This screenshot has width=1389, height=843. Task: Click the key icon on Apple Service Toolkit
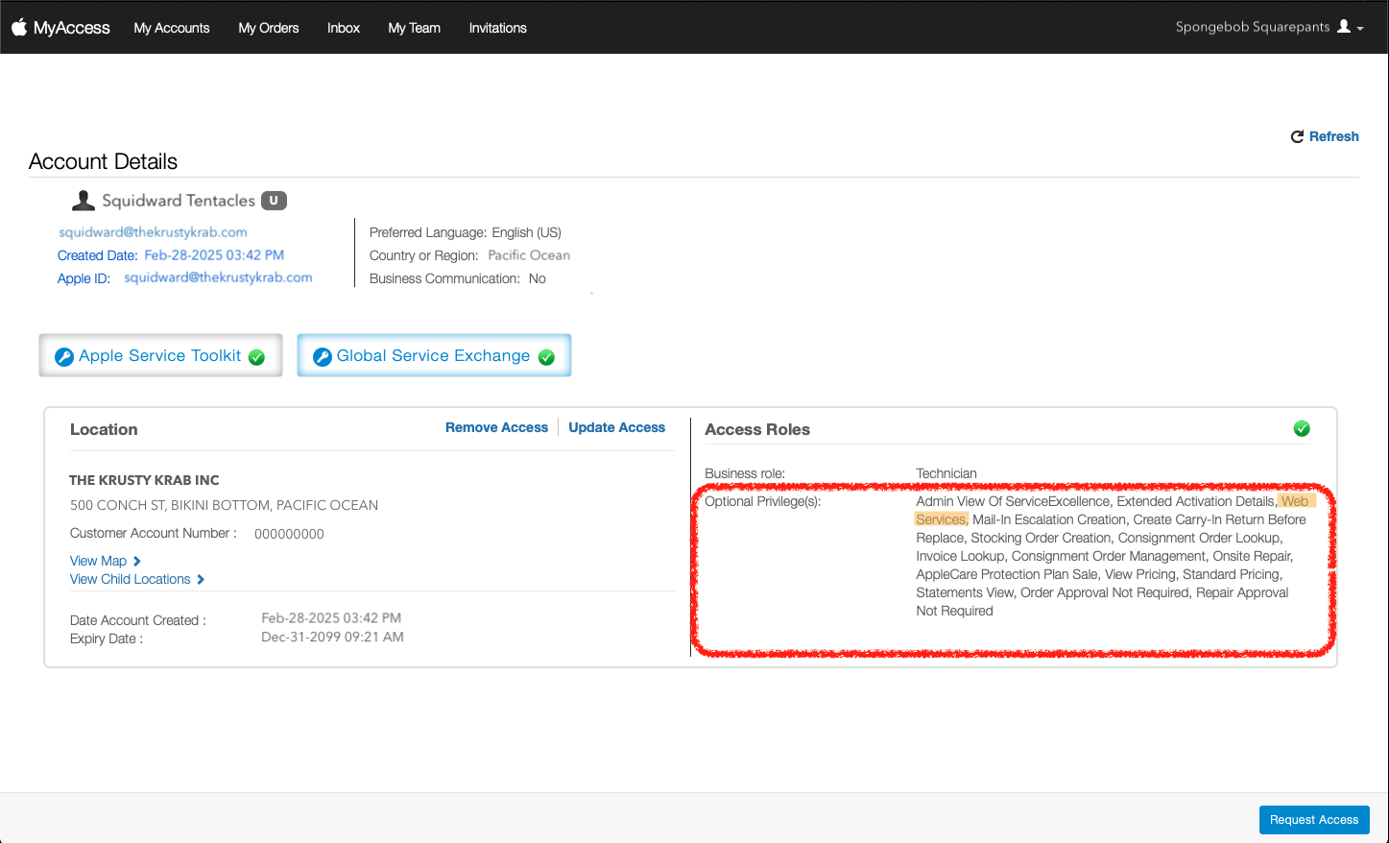point(64,357)
